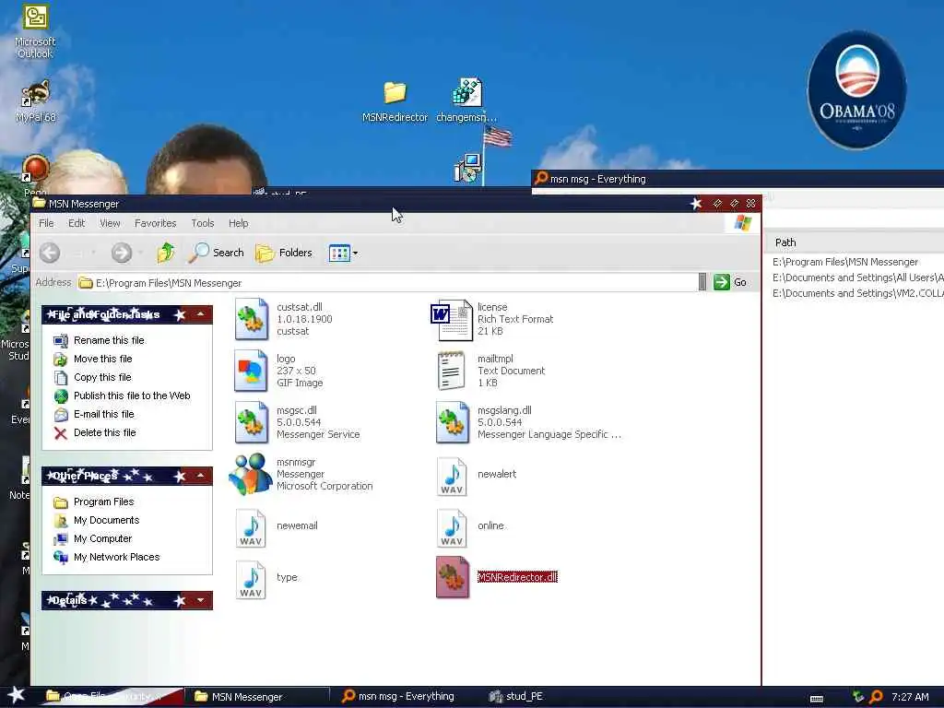Open the Favorites menu
944x708 pixels.
click(155, 223)
